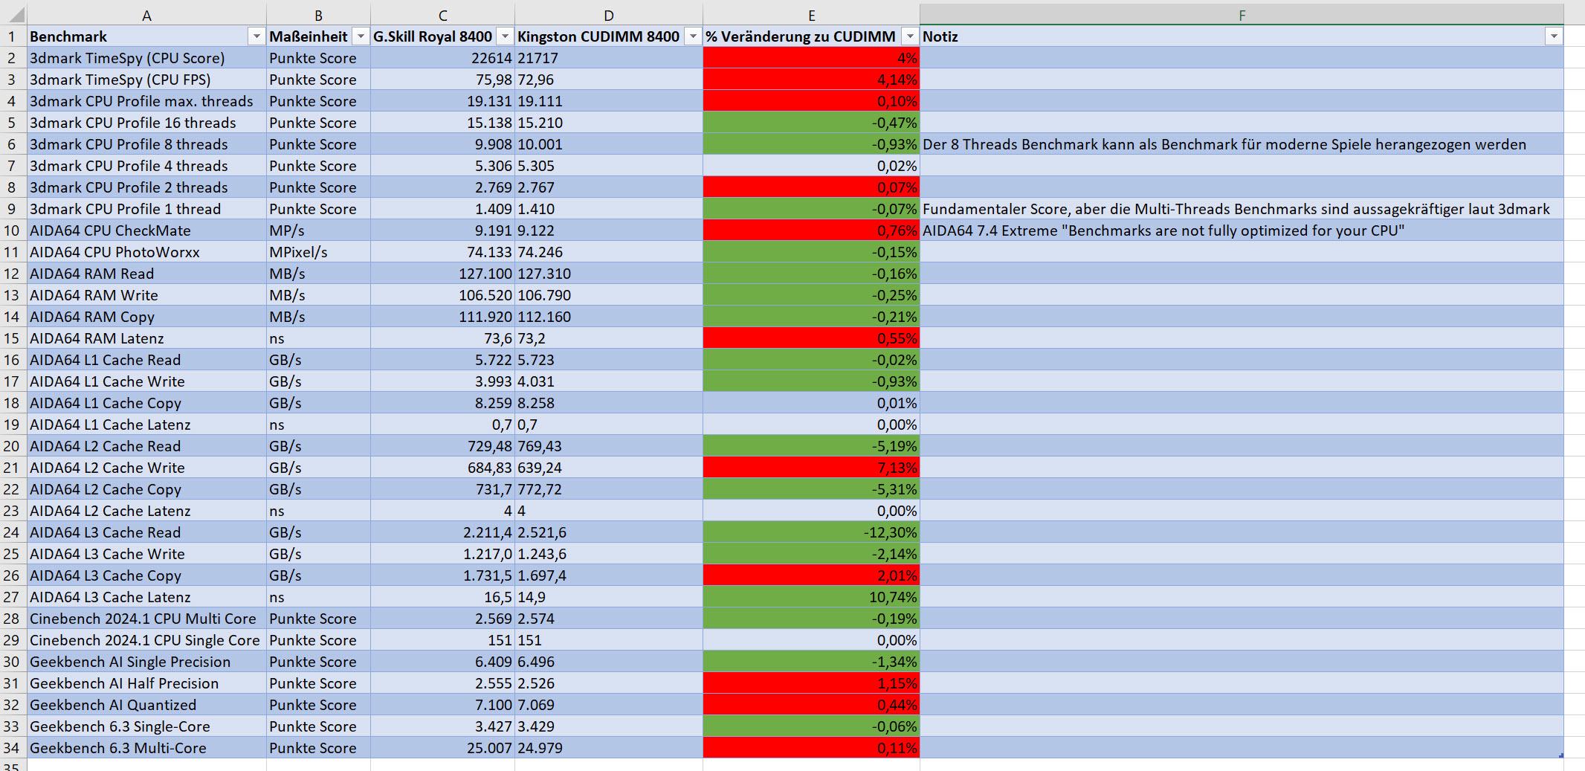
Task: Click the "3dmark CPU Profile 1 thread" cell
Action: (146, 209)
